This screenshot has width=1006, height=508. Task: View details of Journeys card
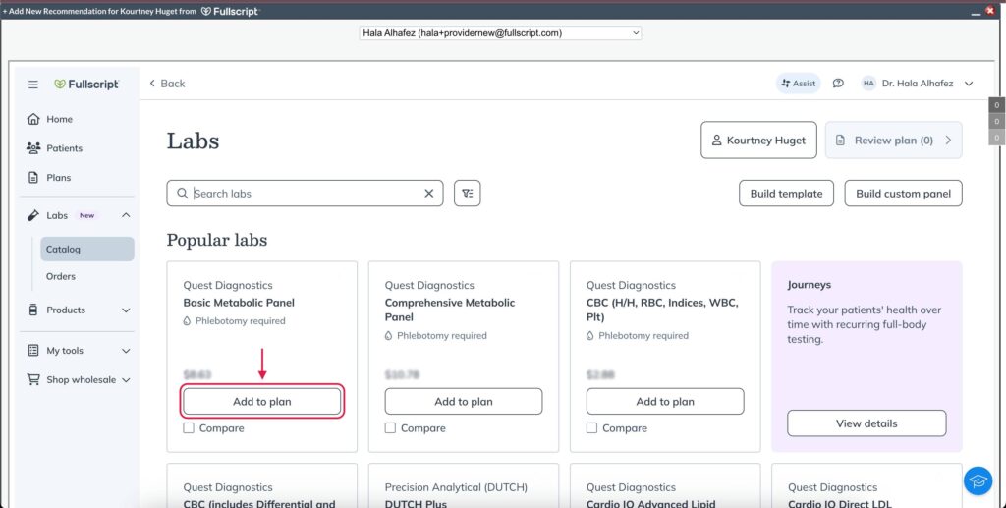(866, 423)
